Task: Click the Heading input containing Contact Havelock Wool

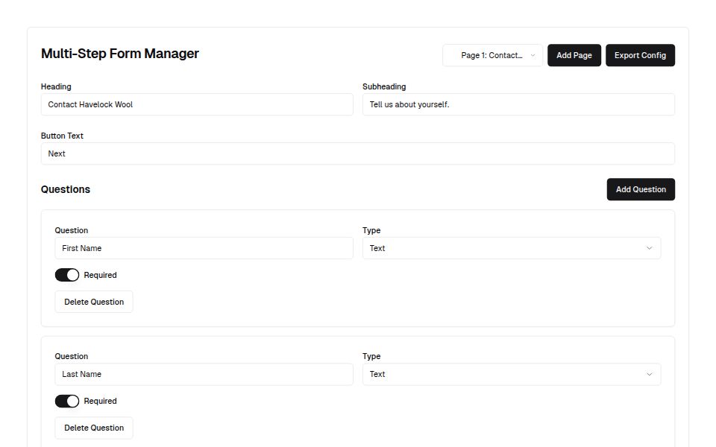Action: (197, 104)
